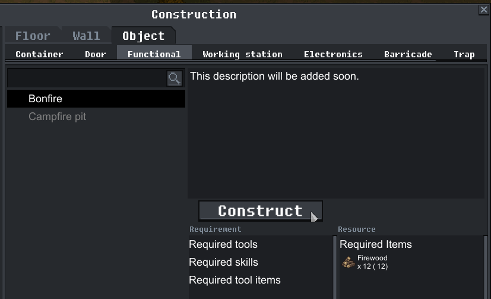Viewport: 491px width, 299px height.
Task: Open the Trap category
Action: click(x=464, y=54)
